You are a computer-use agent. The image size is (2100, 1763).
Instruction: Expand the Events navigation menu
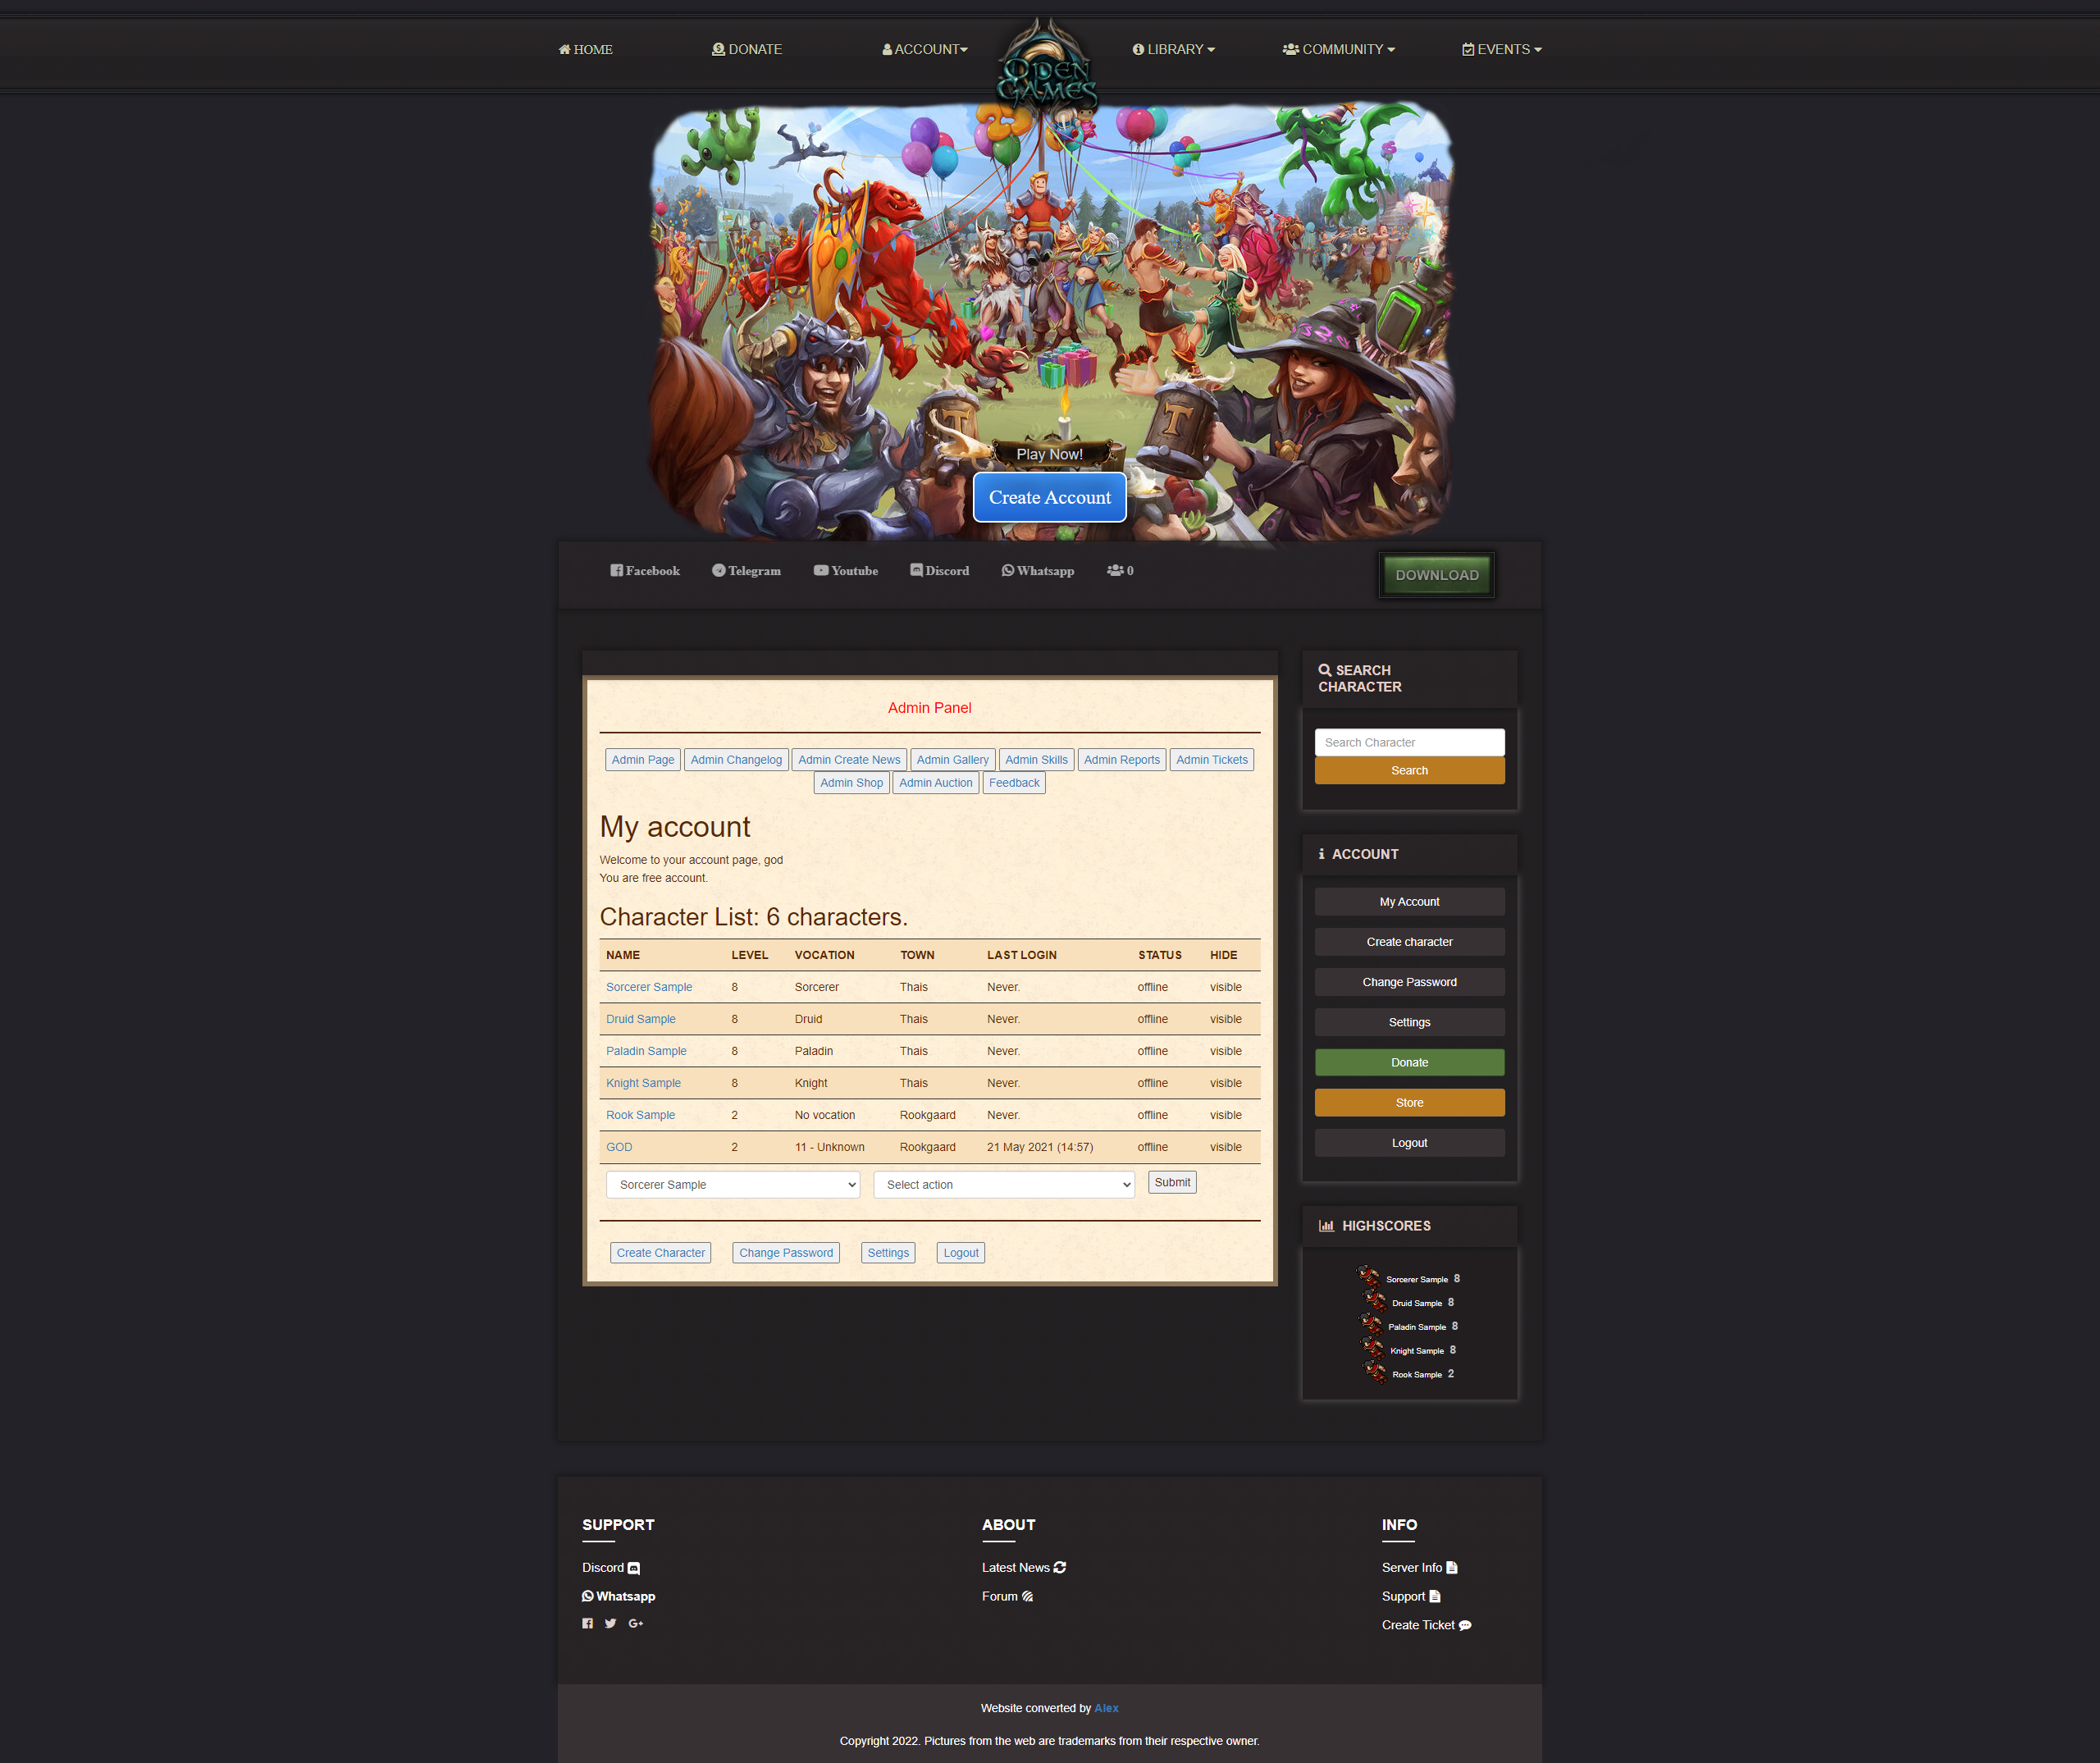point(1502,49)
